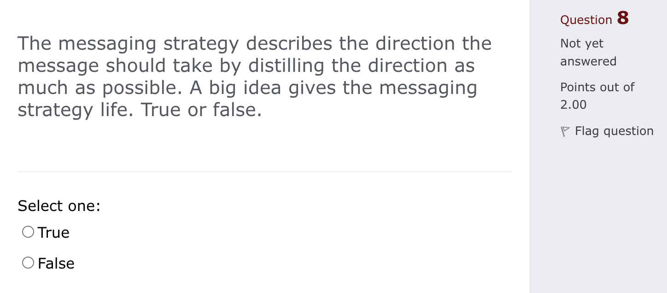
Task: Click the empty circle beside True
Action: click(28, 231)
